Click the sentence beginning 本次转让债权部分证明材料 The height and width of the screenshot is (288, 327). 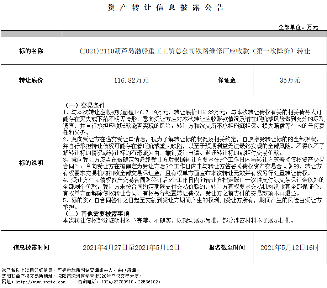[179, 220]
